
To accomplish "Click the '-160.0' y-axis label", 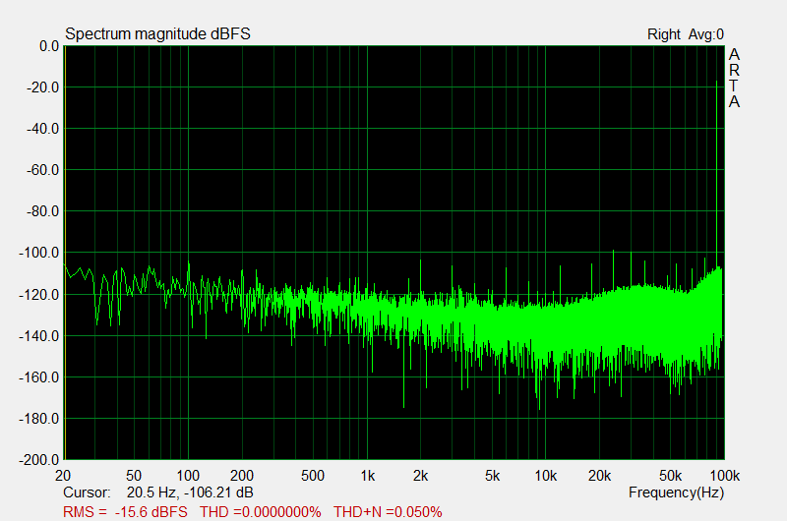I will point(39,377).
